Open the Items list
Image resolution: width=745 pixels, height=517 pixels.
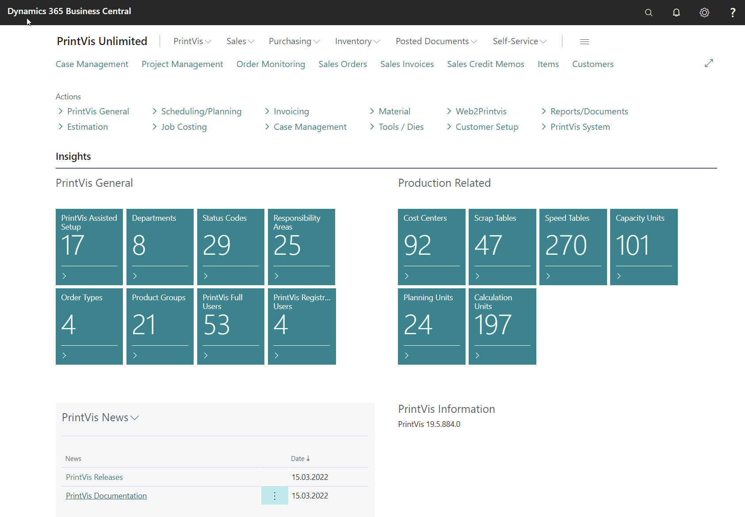548,64
